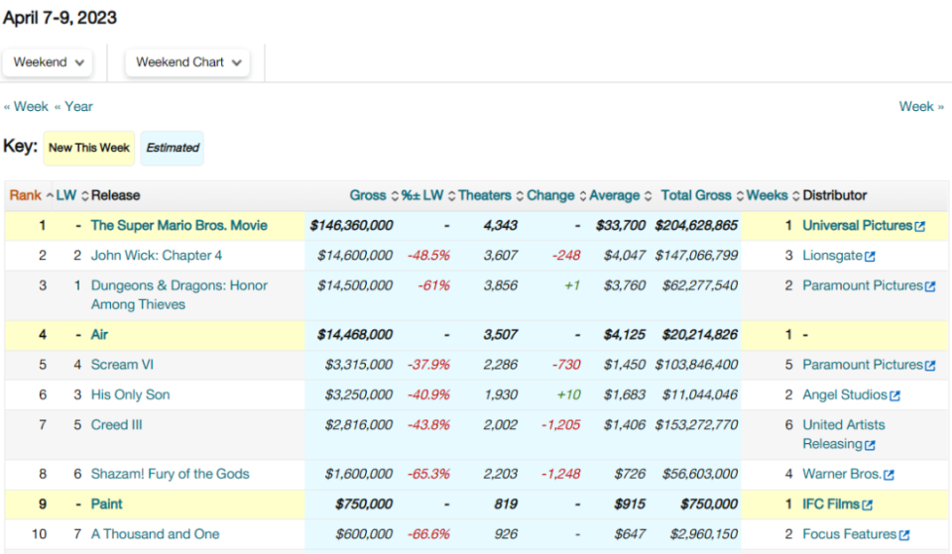
Task: Sort table by Change column
Action: coord(550,195)
